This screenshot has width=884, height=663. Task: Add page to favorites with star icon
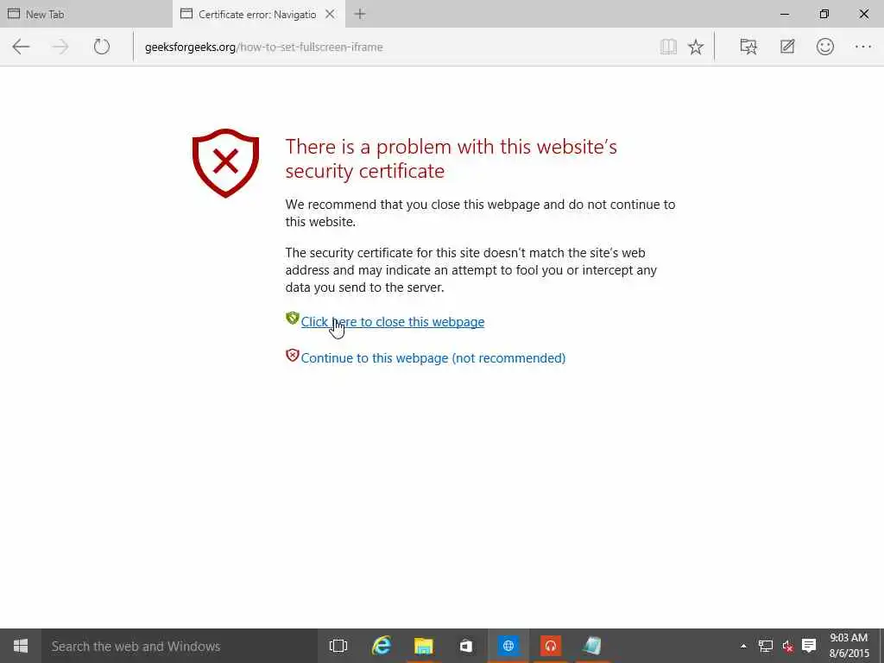(696, 47)
